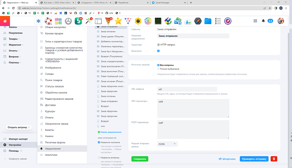The height and width of the screenshot is (168, 292).
Task: Open the Формат отправки данных JSON dropdown
Action: 167,144
